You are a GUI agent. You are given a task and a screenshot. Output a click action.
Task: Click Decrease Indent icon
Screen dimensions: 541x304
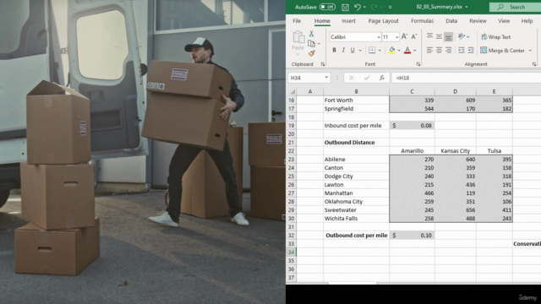462,51
